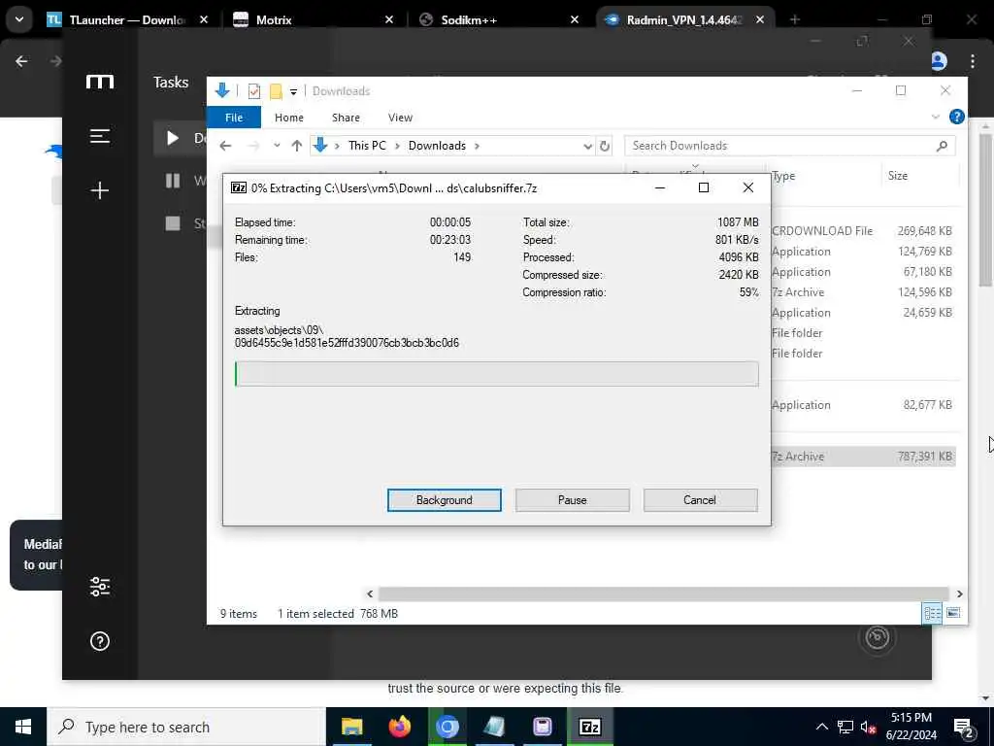This screenshot has height=746, width=994.
Task: Click Properties quick access toolbar icon
Action: [253, 91]
